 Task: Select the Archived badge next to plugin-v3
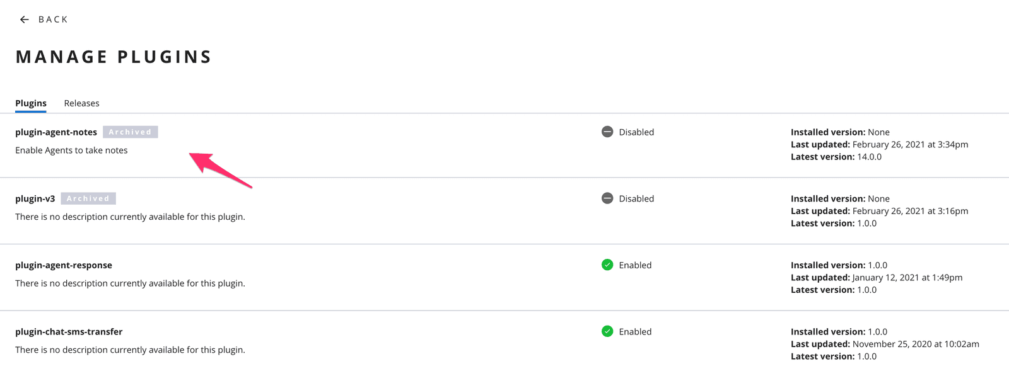pyautogui.click(x=88, y=198)
